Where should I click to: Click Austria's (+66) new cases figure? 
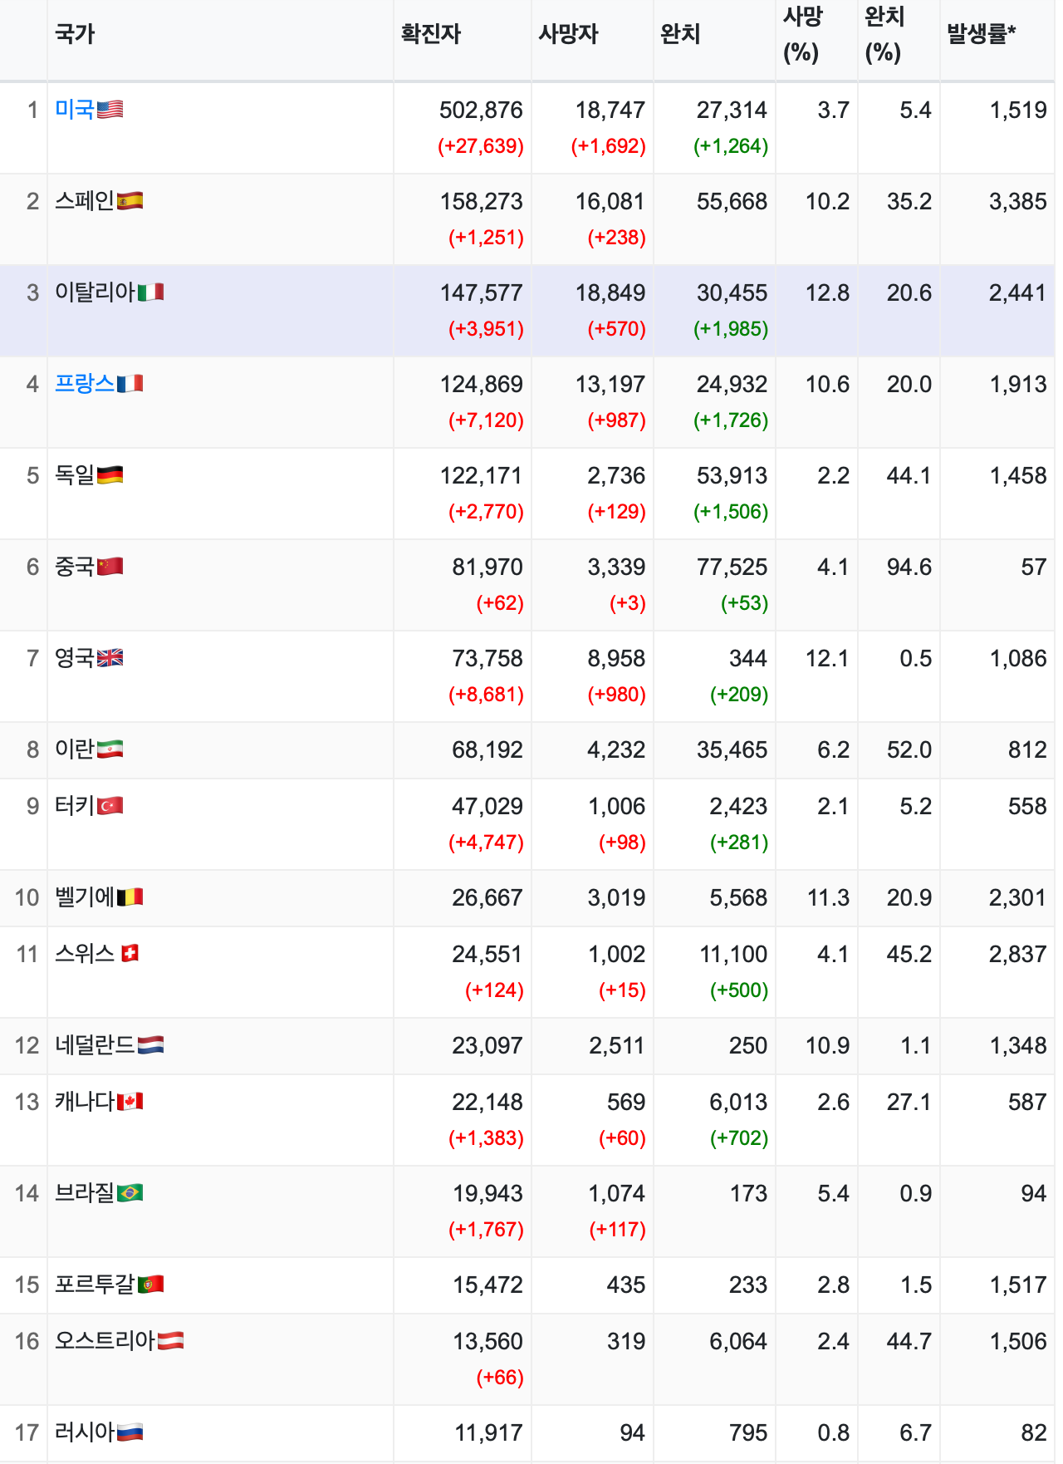point(500,1378)
